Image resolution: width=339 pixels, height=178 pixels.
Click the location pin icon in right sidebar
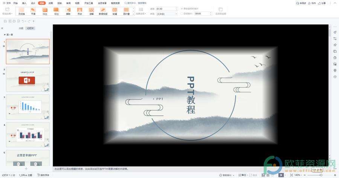click(x=335, y=71)
